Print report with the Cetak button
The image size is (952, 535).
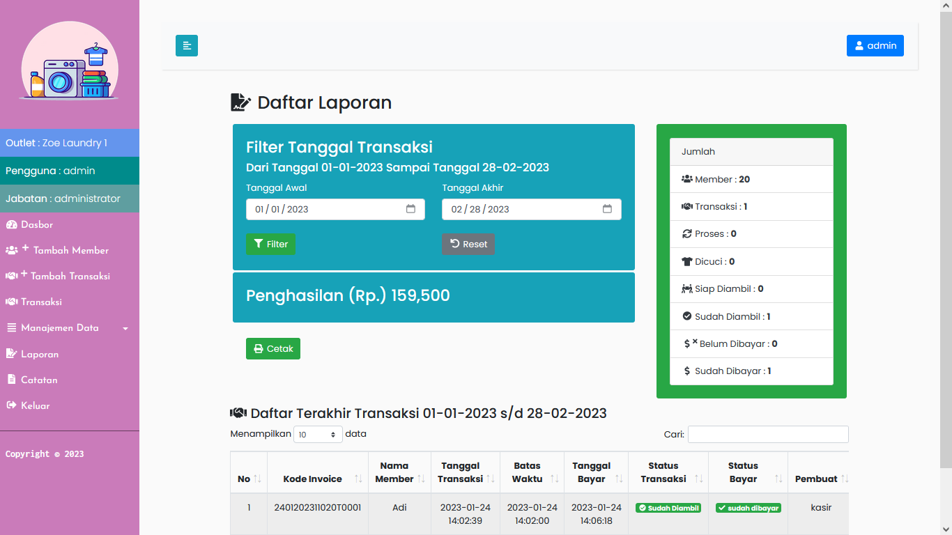click(x=273, y=348)
